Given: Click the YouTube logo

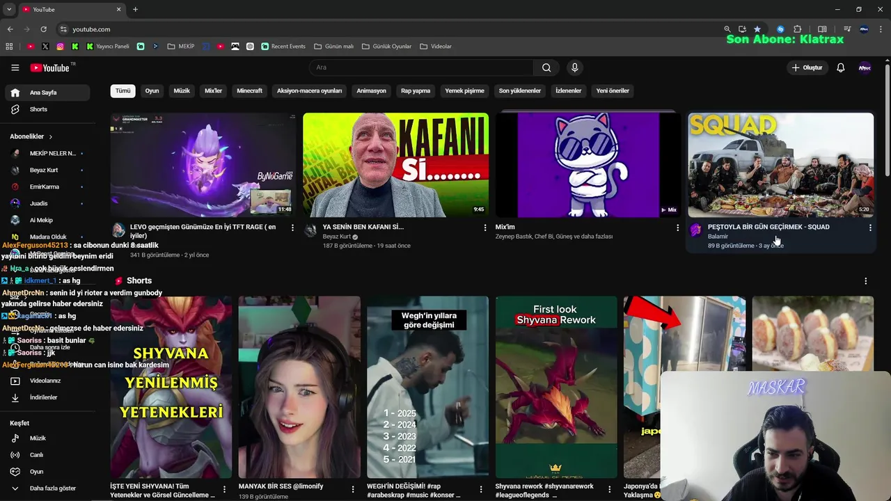Looking at the screenshot, I should [50, 67].
